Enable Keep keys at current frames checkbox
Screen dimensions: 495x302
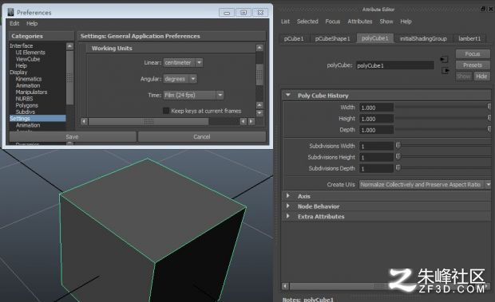click(166, 111)
